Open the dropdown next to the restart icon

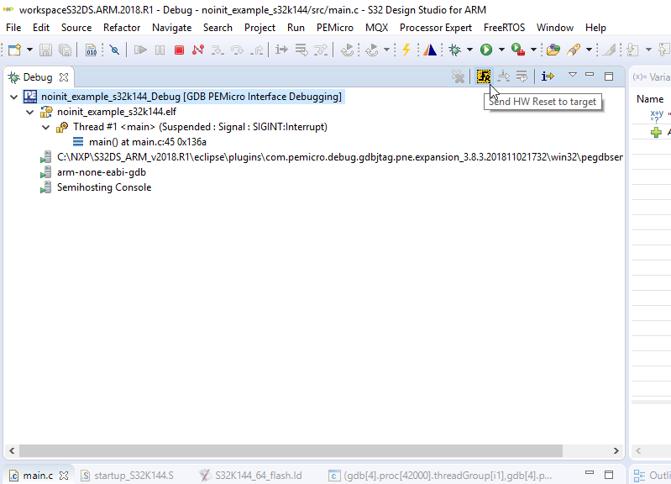tap(386, 50)
